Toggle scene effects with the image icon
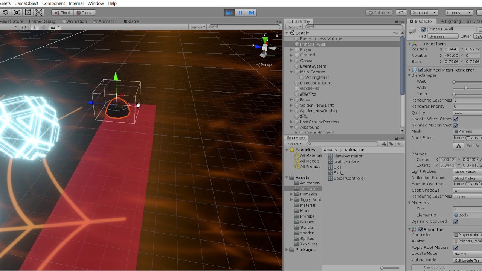 click(53, 27)
